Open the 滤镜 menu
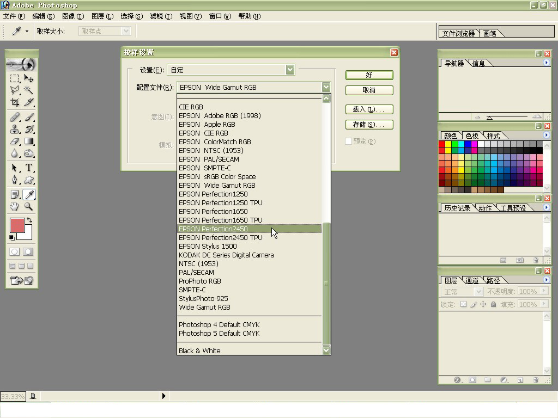 [x=161, y=16]
